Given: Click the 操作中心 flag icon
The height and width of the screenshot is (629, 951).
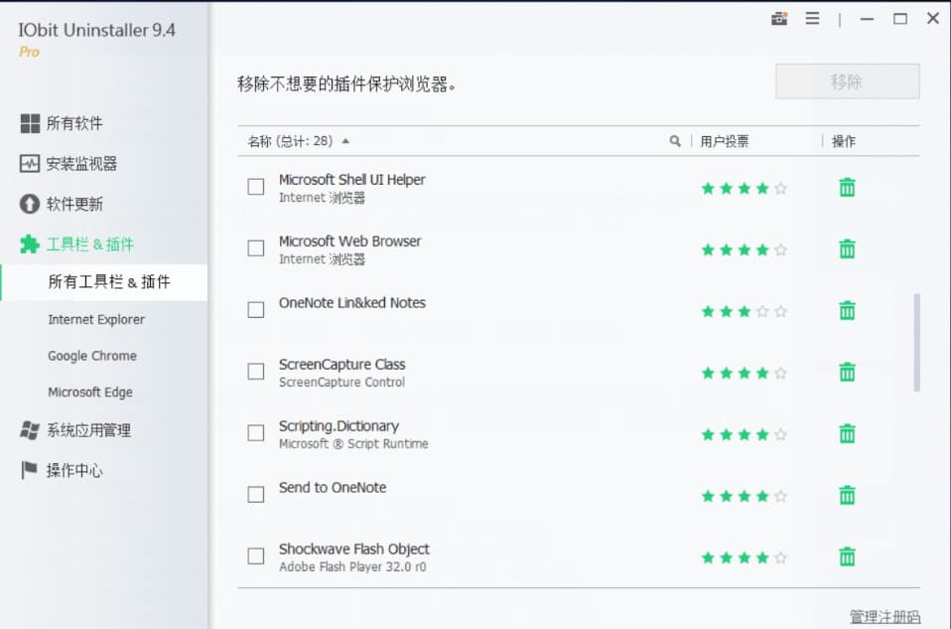Looking at the screenshot, I should [x=29, y=470].
